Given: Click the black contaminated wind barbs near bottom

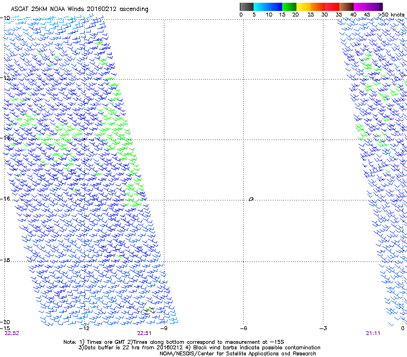Looking at the screenshot, I should [x=149, y=311].
